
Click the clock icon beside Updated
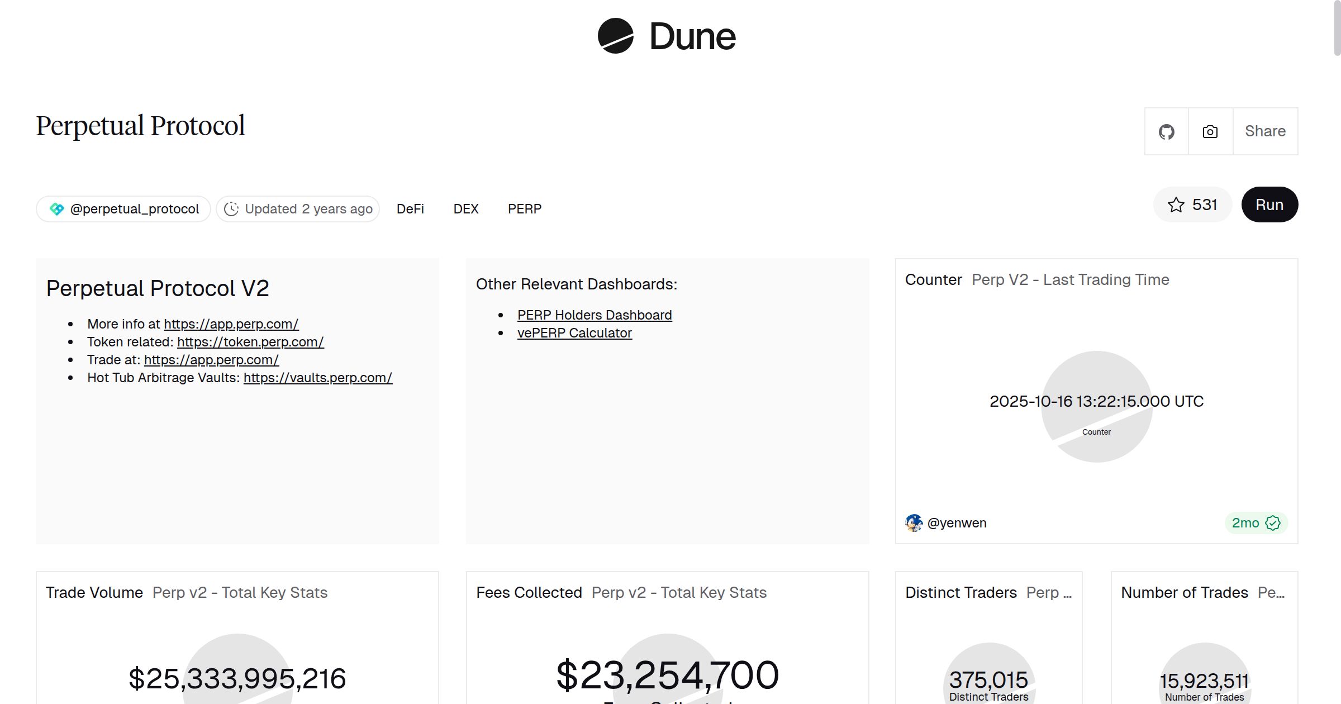[x=231, y=209]
